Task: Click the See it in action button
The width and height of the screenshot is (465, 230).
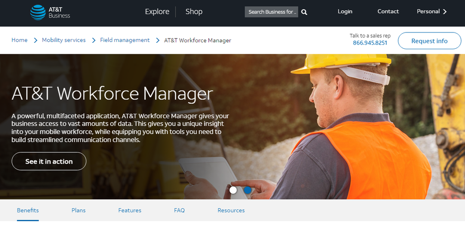Action: (49, 161)
